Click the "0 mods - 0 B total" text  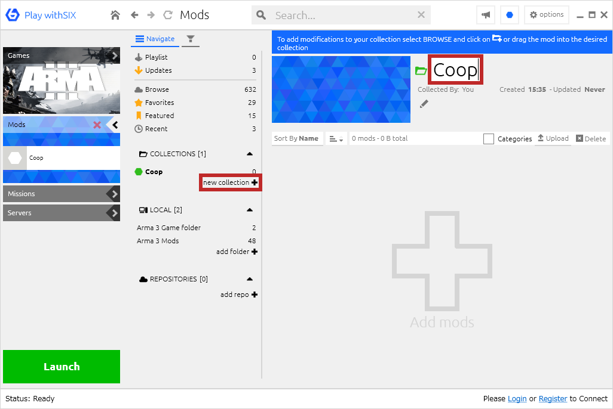coord(379,138)
